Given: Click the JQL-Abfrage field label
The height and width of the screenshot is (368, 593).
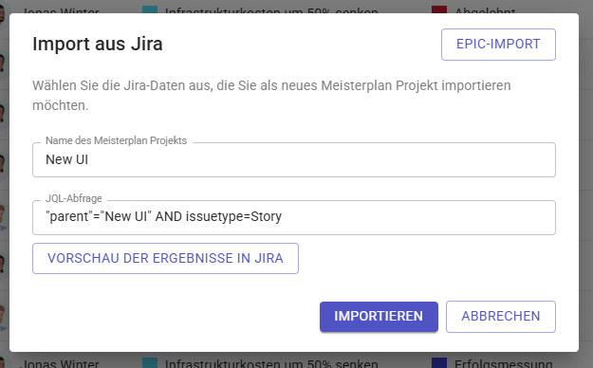Looking at the screenshot, I should [x=74, y=198].
